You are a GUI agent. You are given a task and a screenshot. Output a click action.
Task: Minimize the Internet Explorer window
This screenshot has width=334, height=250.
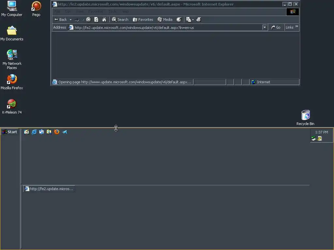tap(284, 4)
